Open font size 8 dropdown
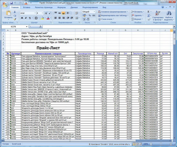 click(x=42, y=13)
